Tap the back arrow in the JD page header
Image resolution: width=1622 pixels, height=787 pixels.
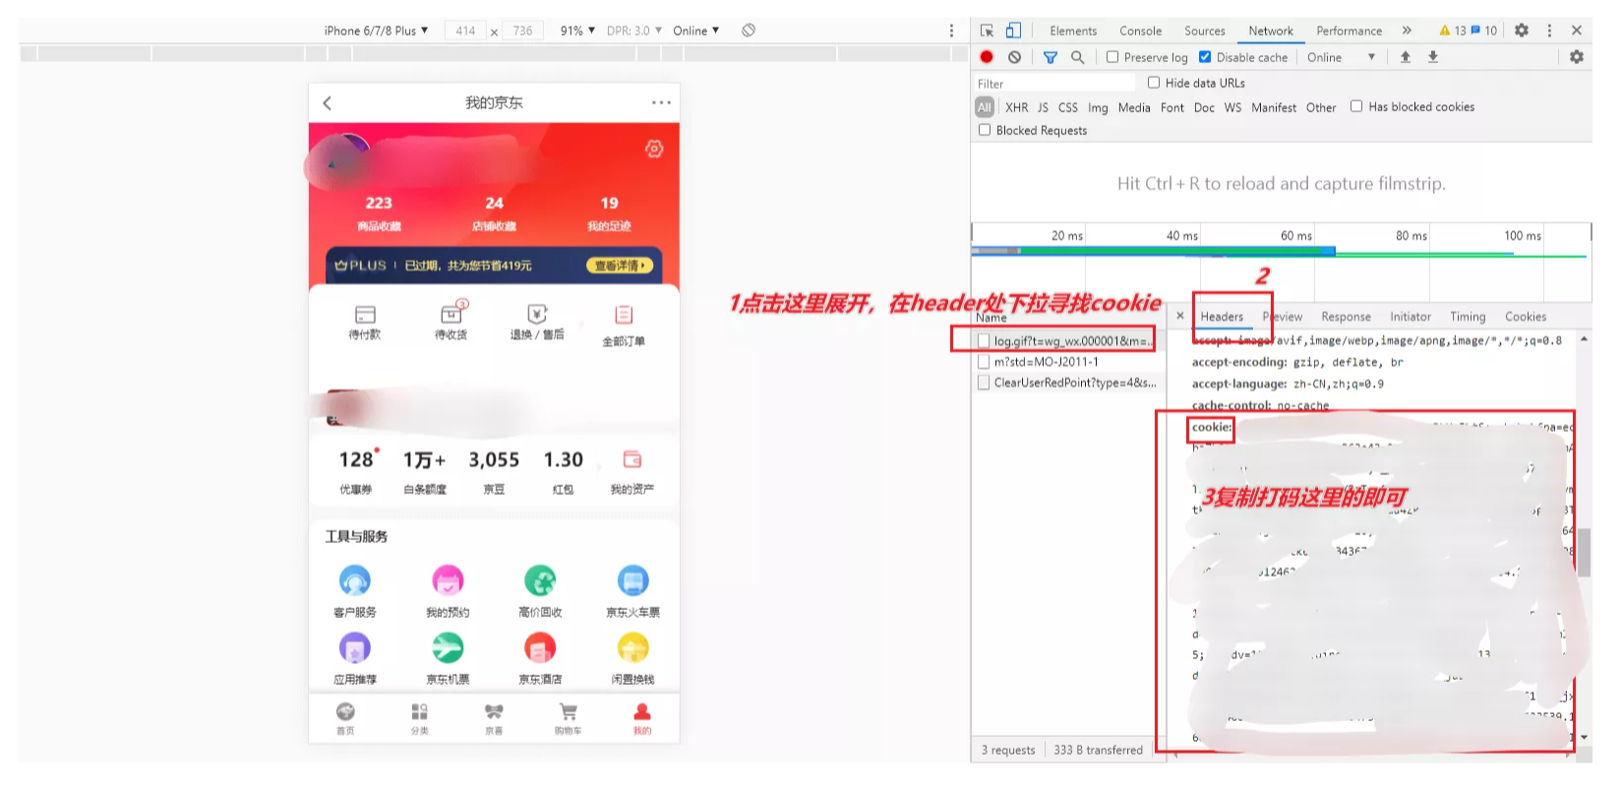click(x=328, y=102)
